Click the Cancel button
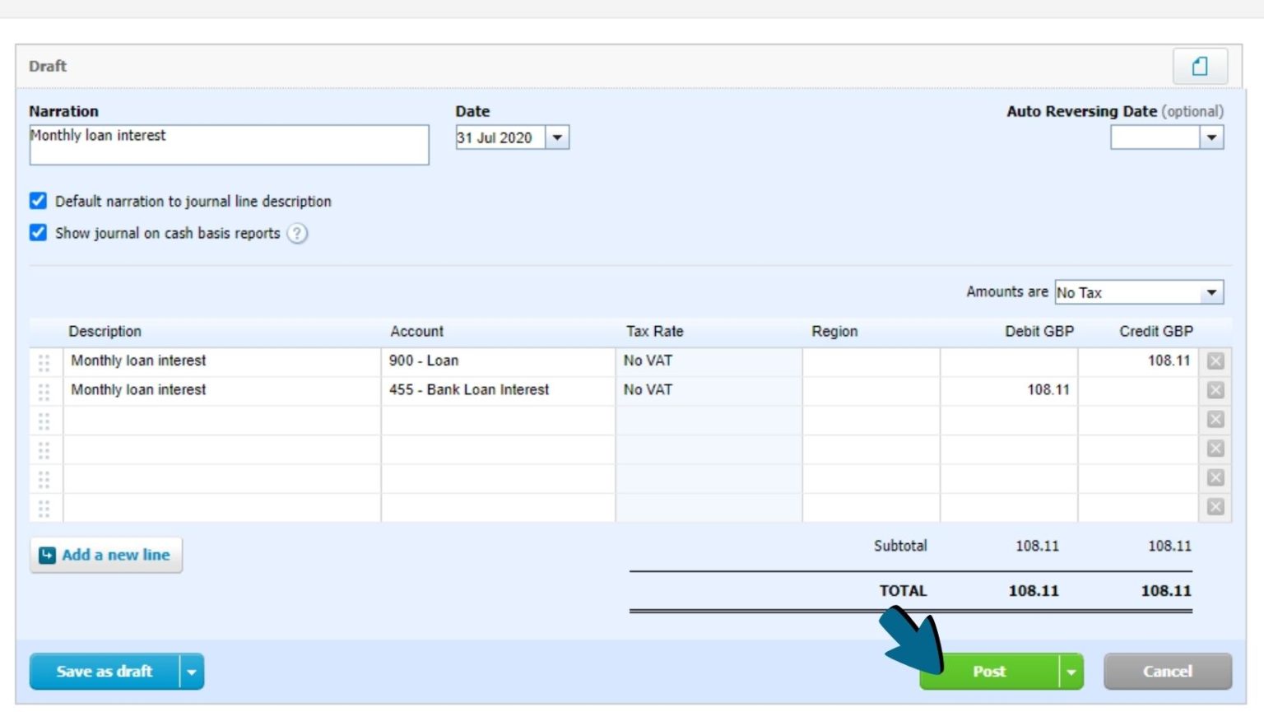The height and width of the screenshot is (712, 1264). [1167, 672]
